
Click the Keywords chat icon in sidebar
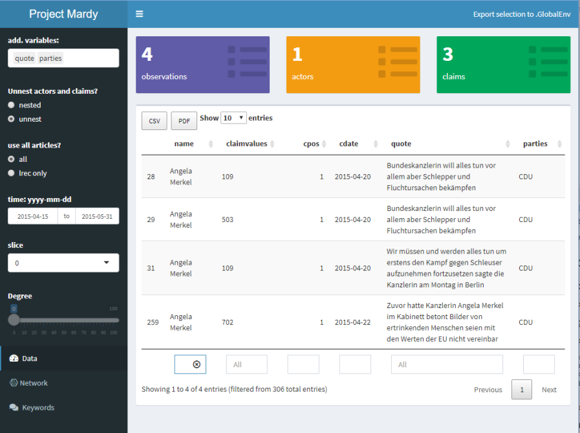(14, 407)
